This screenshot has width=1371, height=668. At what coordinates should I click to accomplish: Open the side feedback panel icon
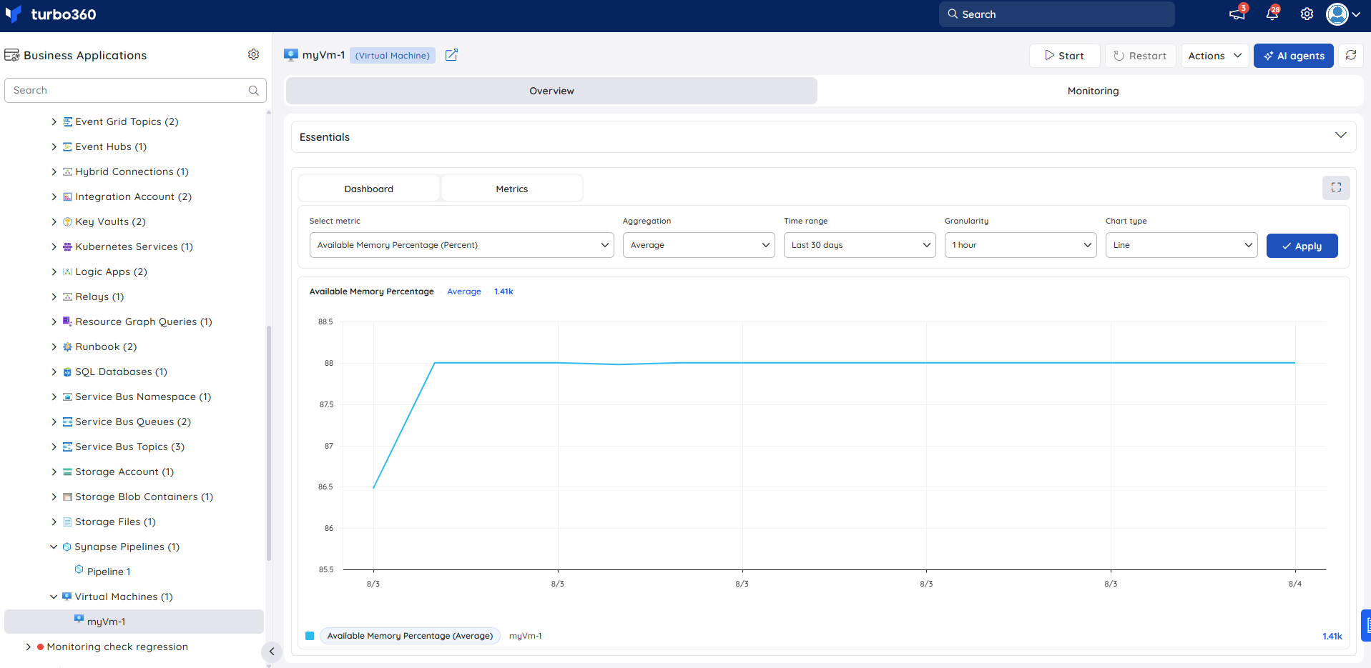[1367, 625]
